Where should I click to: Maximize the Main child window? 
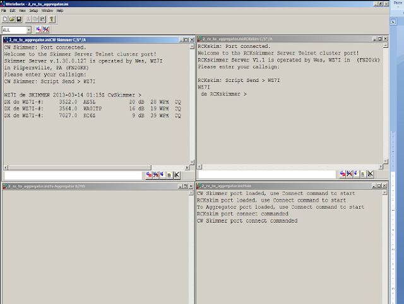tap(379, 185)
